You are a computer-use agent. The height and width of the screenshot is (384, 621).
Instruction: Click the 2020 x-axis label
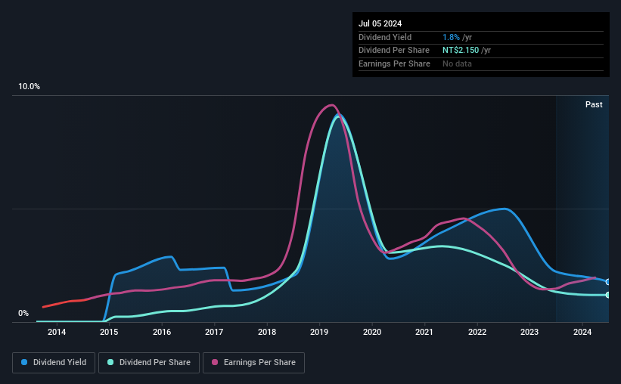pos(372,332)
